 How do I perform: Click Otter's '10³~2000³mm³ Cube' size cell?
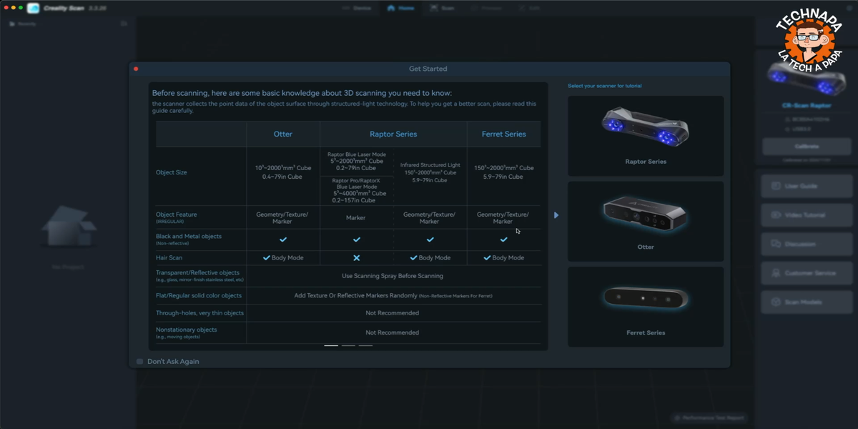tap(283, 172)
